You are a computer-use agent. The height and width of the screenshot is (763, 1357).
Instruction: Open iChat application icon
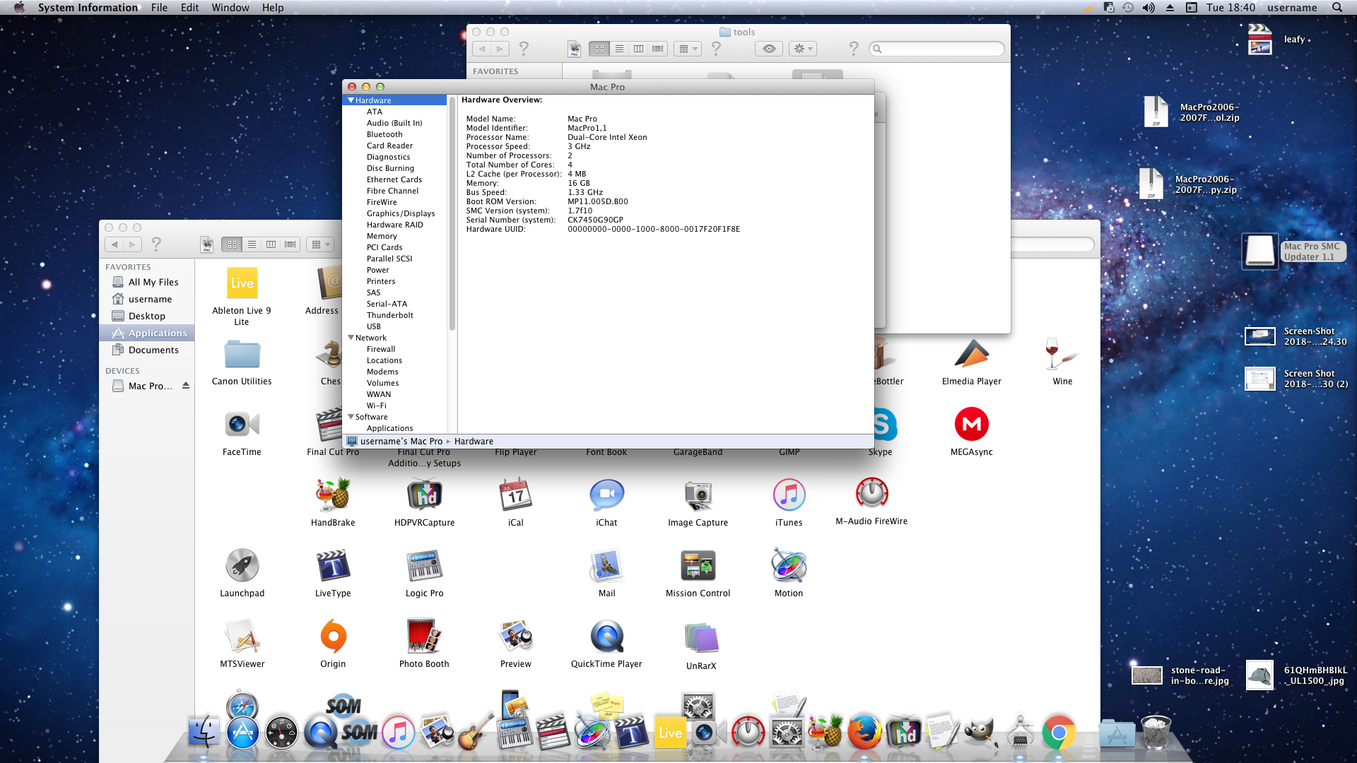[606, 495]
